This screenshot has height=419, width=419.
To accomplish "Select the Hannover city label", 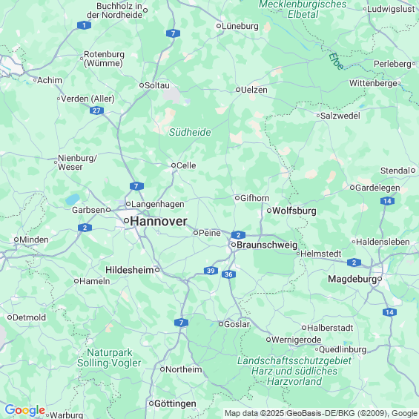I will click(159, 221).
